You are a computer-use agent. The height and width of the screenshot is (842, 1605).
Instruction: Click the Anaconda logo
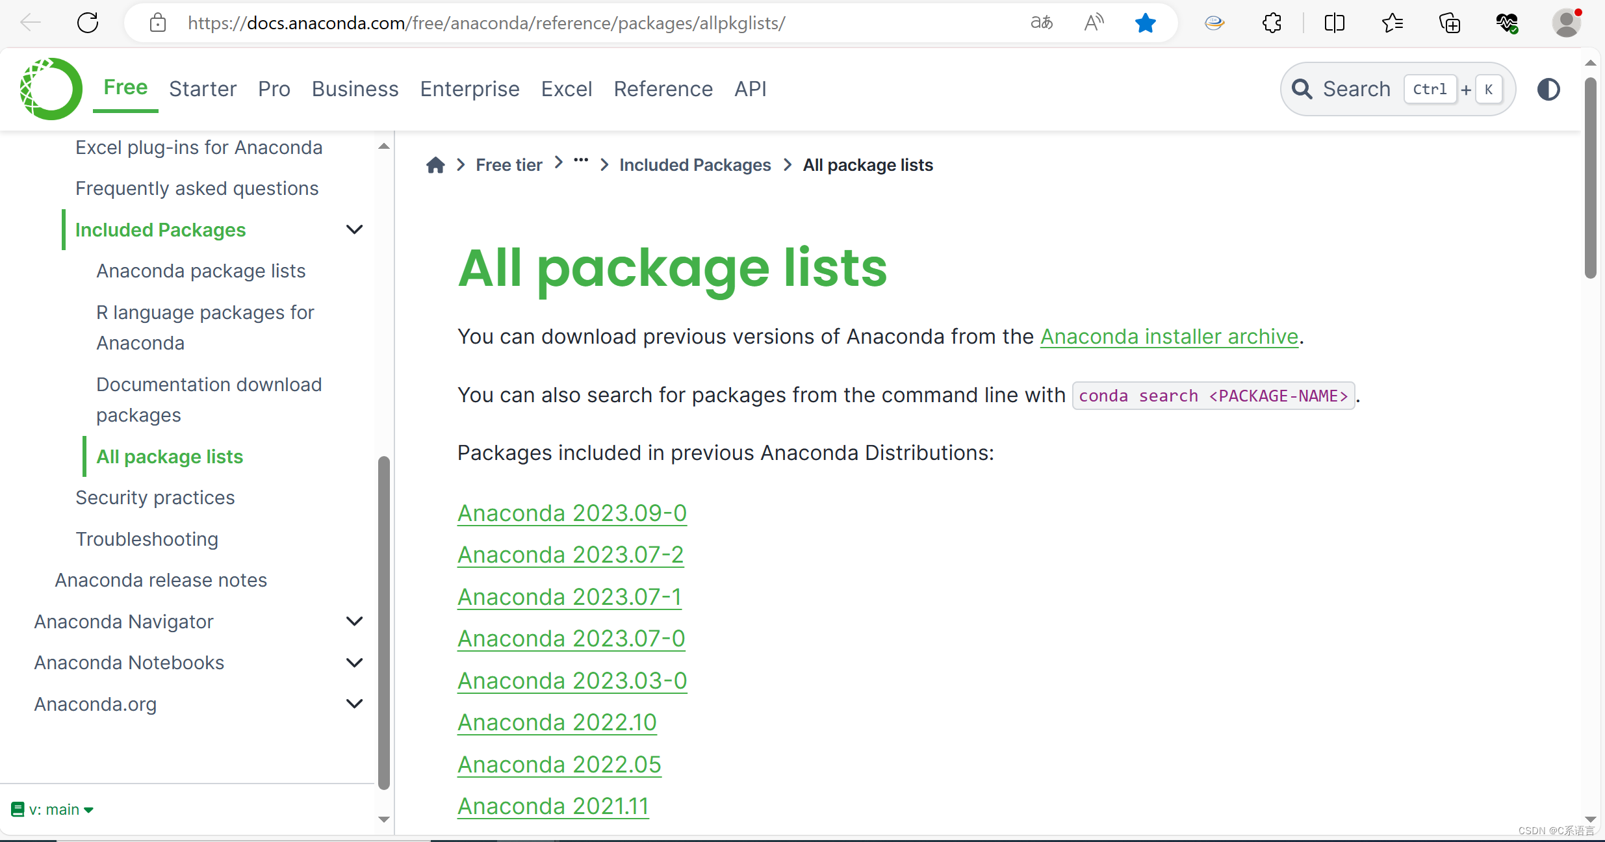[x=51, y=89]
